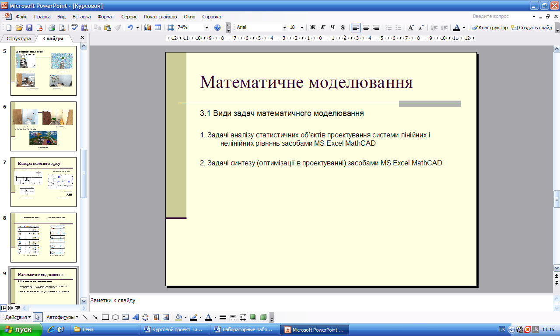Open the Help question mark icon
Screen dimensions: 560x336
pyautogui.click(x=217, y=28)
